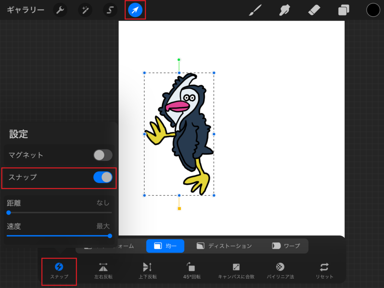This screenshot has width=384, height=288.
Task: Switch to 均一 transform mode
Action: tap(165, 246)
